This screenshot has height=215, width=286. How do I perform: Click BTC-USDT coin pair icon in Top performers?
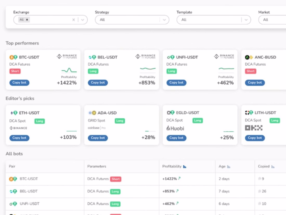13,57
